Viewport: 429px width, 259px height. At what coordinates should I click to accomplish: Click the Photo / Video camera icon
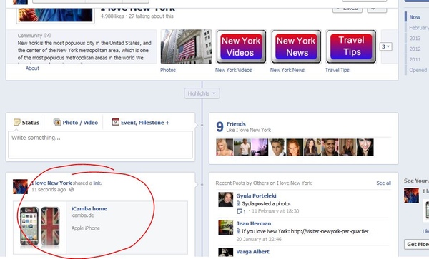57,122
